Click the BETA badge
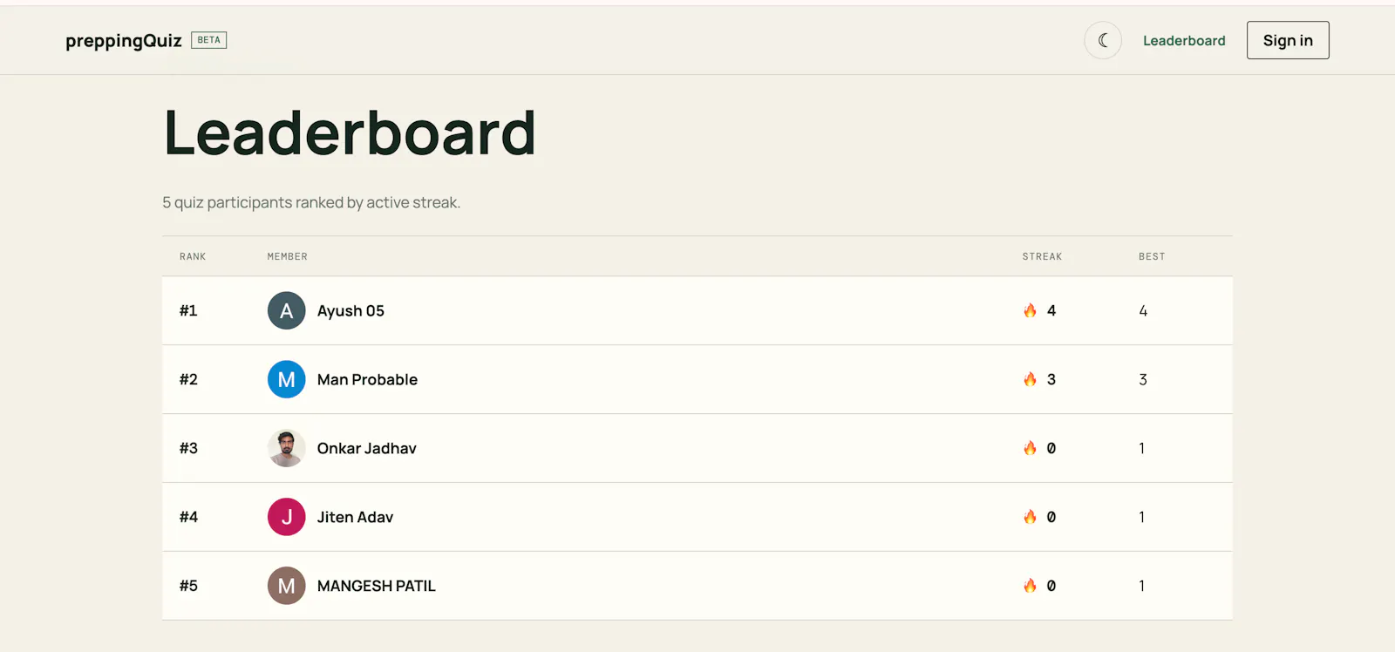This screenshot has width=1395, height=652. click(x=209, y=40)
